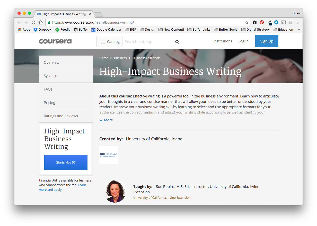Click the Search catalog input field
Viewport: 317px width, 226px height.
pyautogui.click(x=147, y=41)
